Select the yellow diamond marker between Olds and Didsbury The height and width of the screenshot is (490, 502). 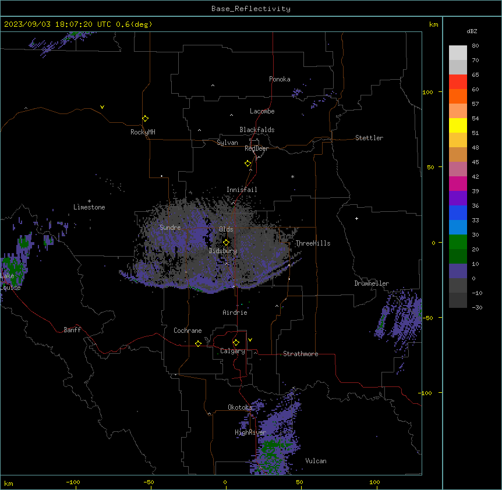click(227, 243)
